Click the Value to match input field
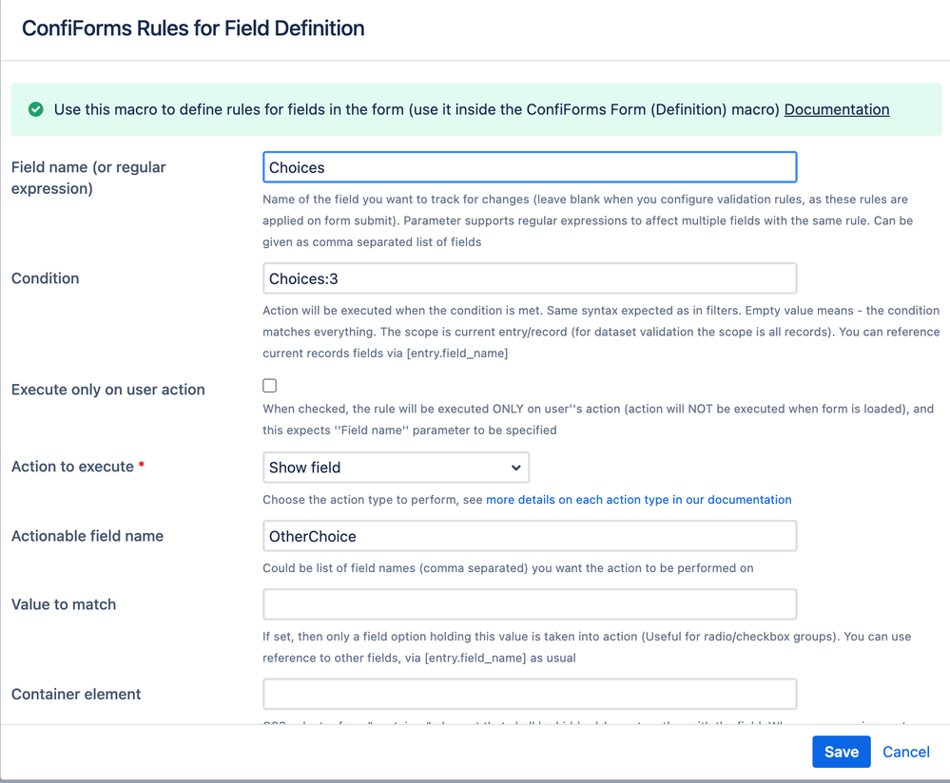The image size is (950, 783). tap(530, 604)
